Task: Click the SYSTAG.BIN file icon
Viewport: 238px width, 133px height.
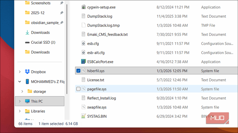Action: tap(84, 116)
